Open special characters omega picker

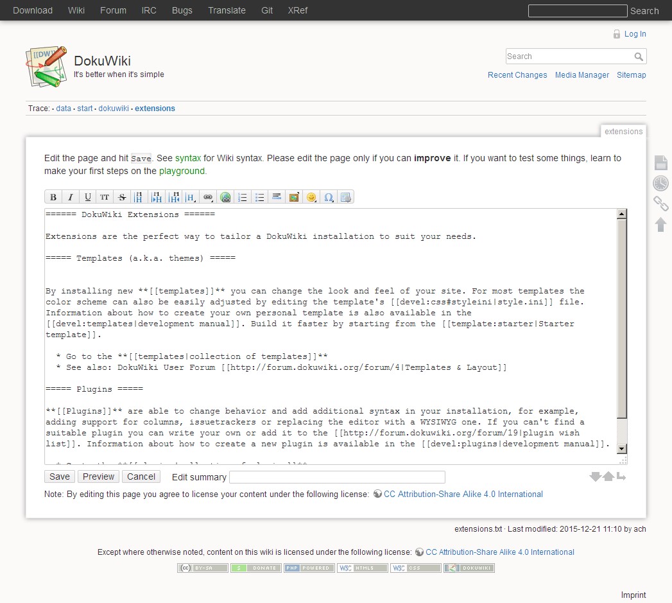pos(328,197)
